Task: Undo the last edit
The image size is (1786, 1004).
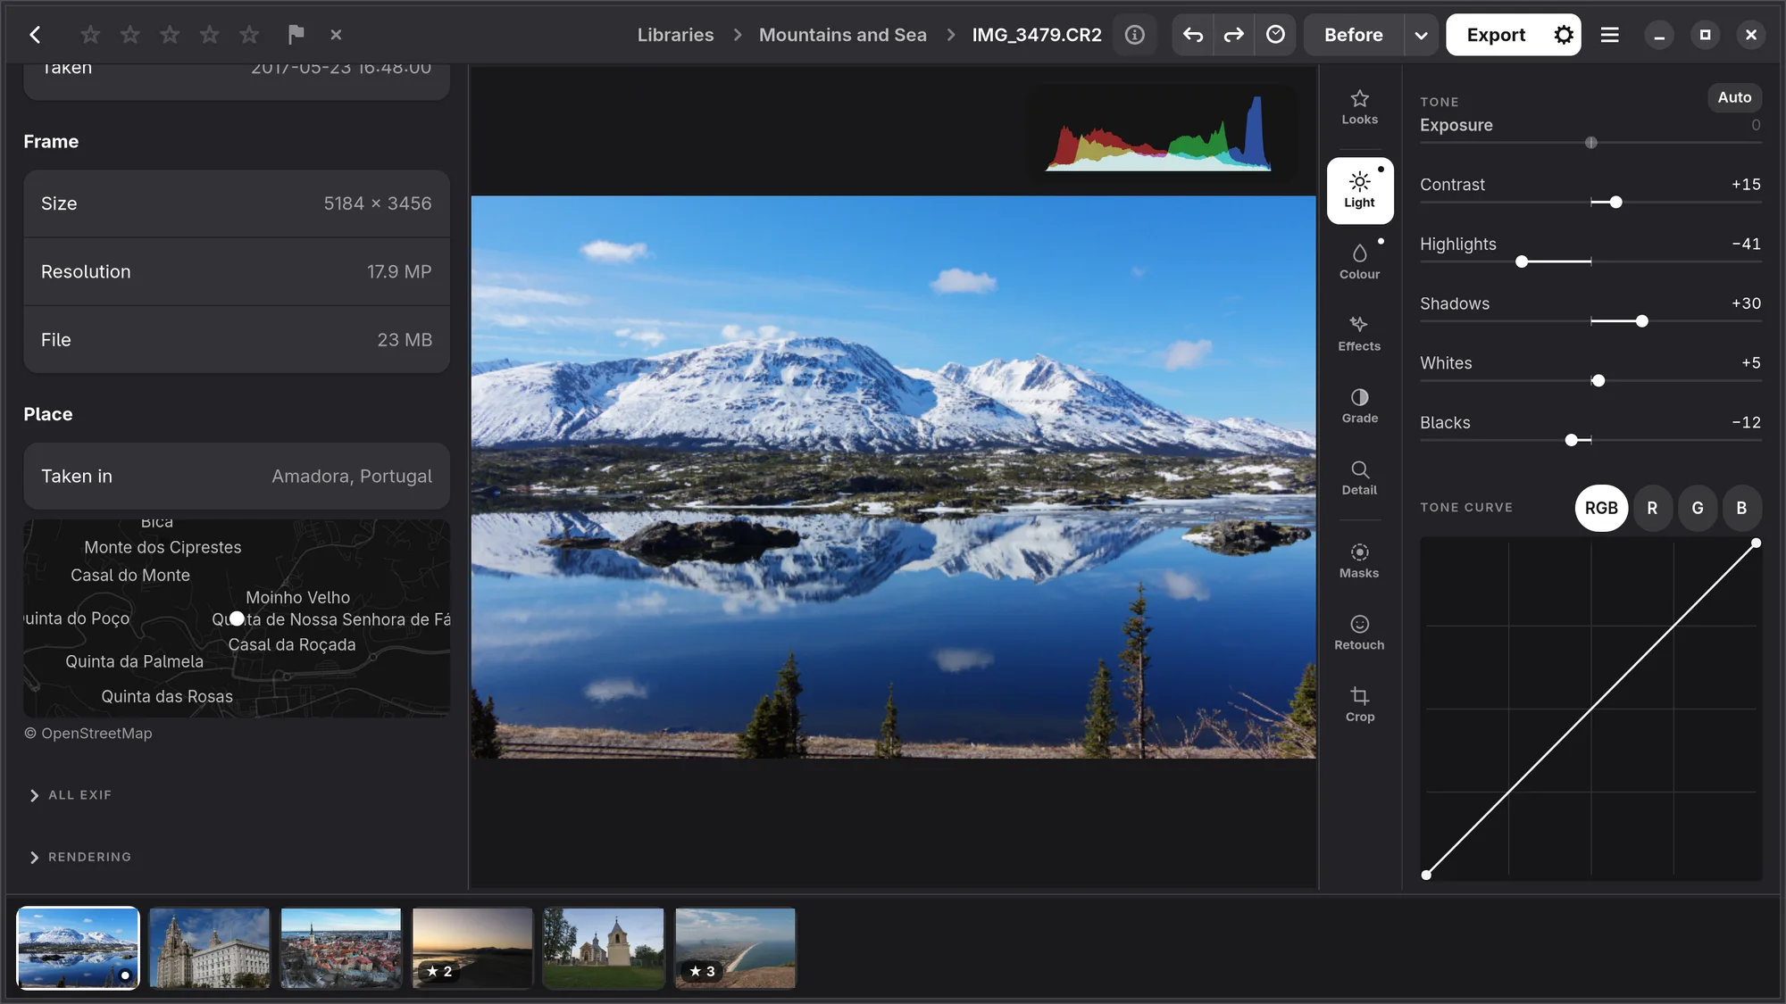Action: click(x=1192, y=35)
